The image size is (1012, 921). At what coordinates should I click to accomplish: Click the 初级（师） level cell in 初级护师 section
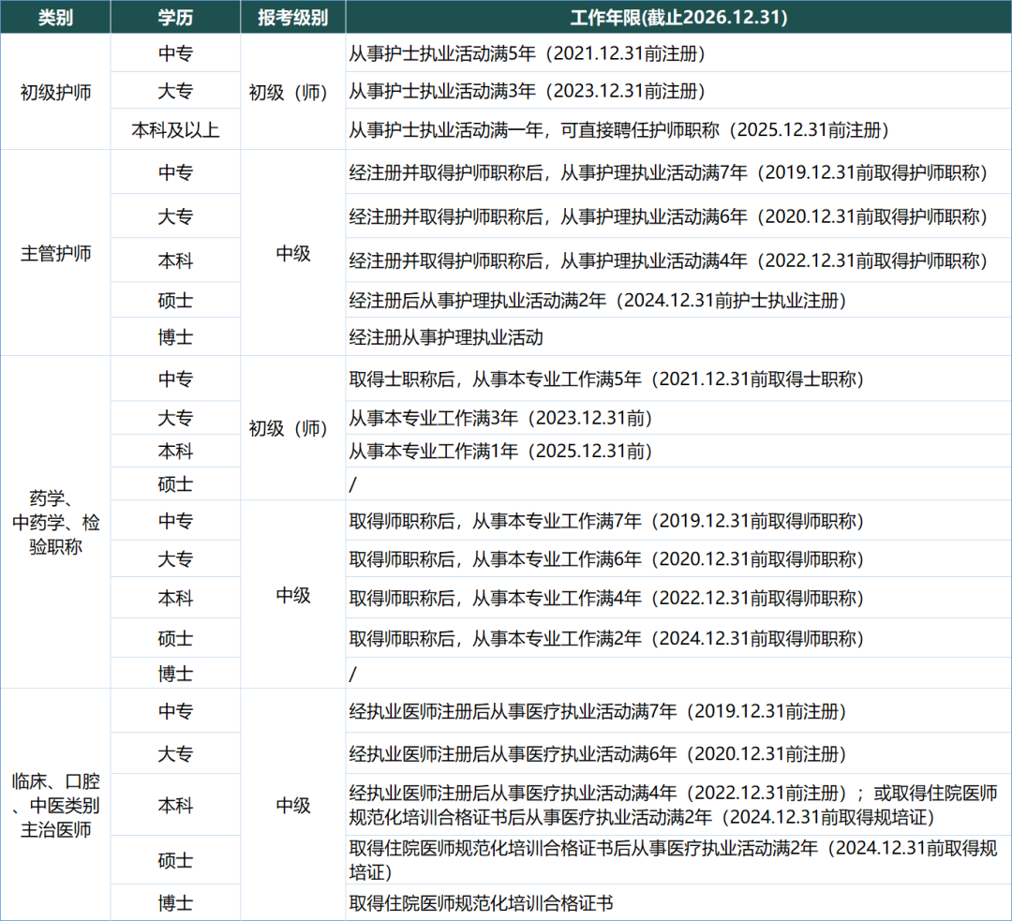(293, 92)
